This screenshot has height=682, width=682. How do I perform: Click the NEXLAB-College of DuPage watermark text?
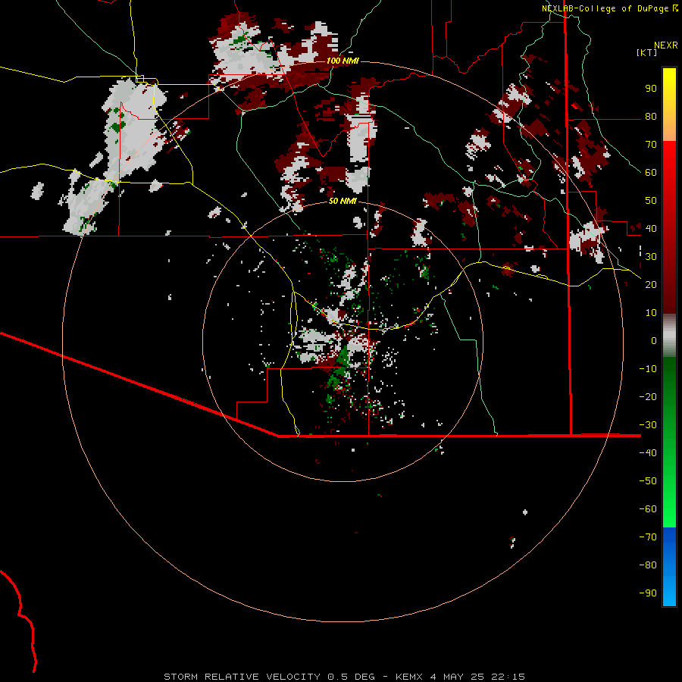click(605, 8)
